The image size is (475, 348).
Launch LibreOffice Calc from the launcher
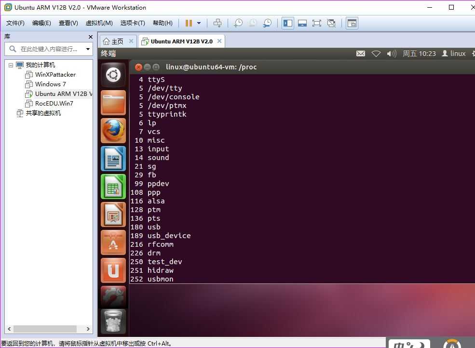click(113, 187)
